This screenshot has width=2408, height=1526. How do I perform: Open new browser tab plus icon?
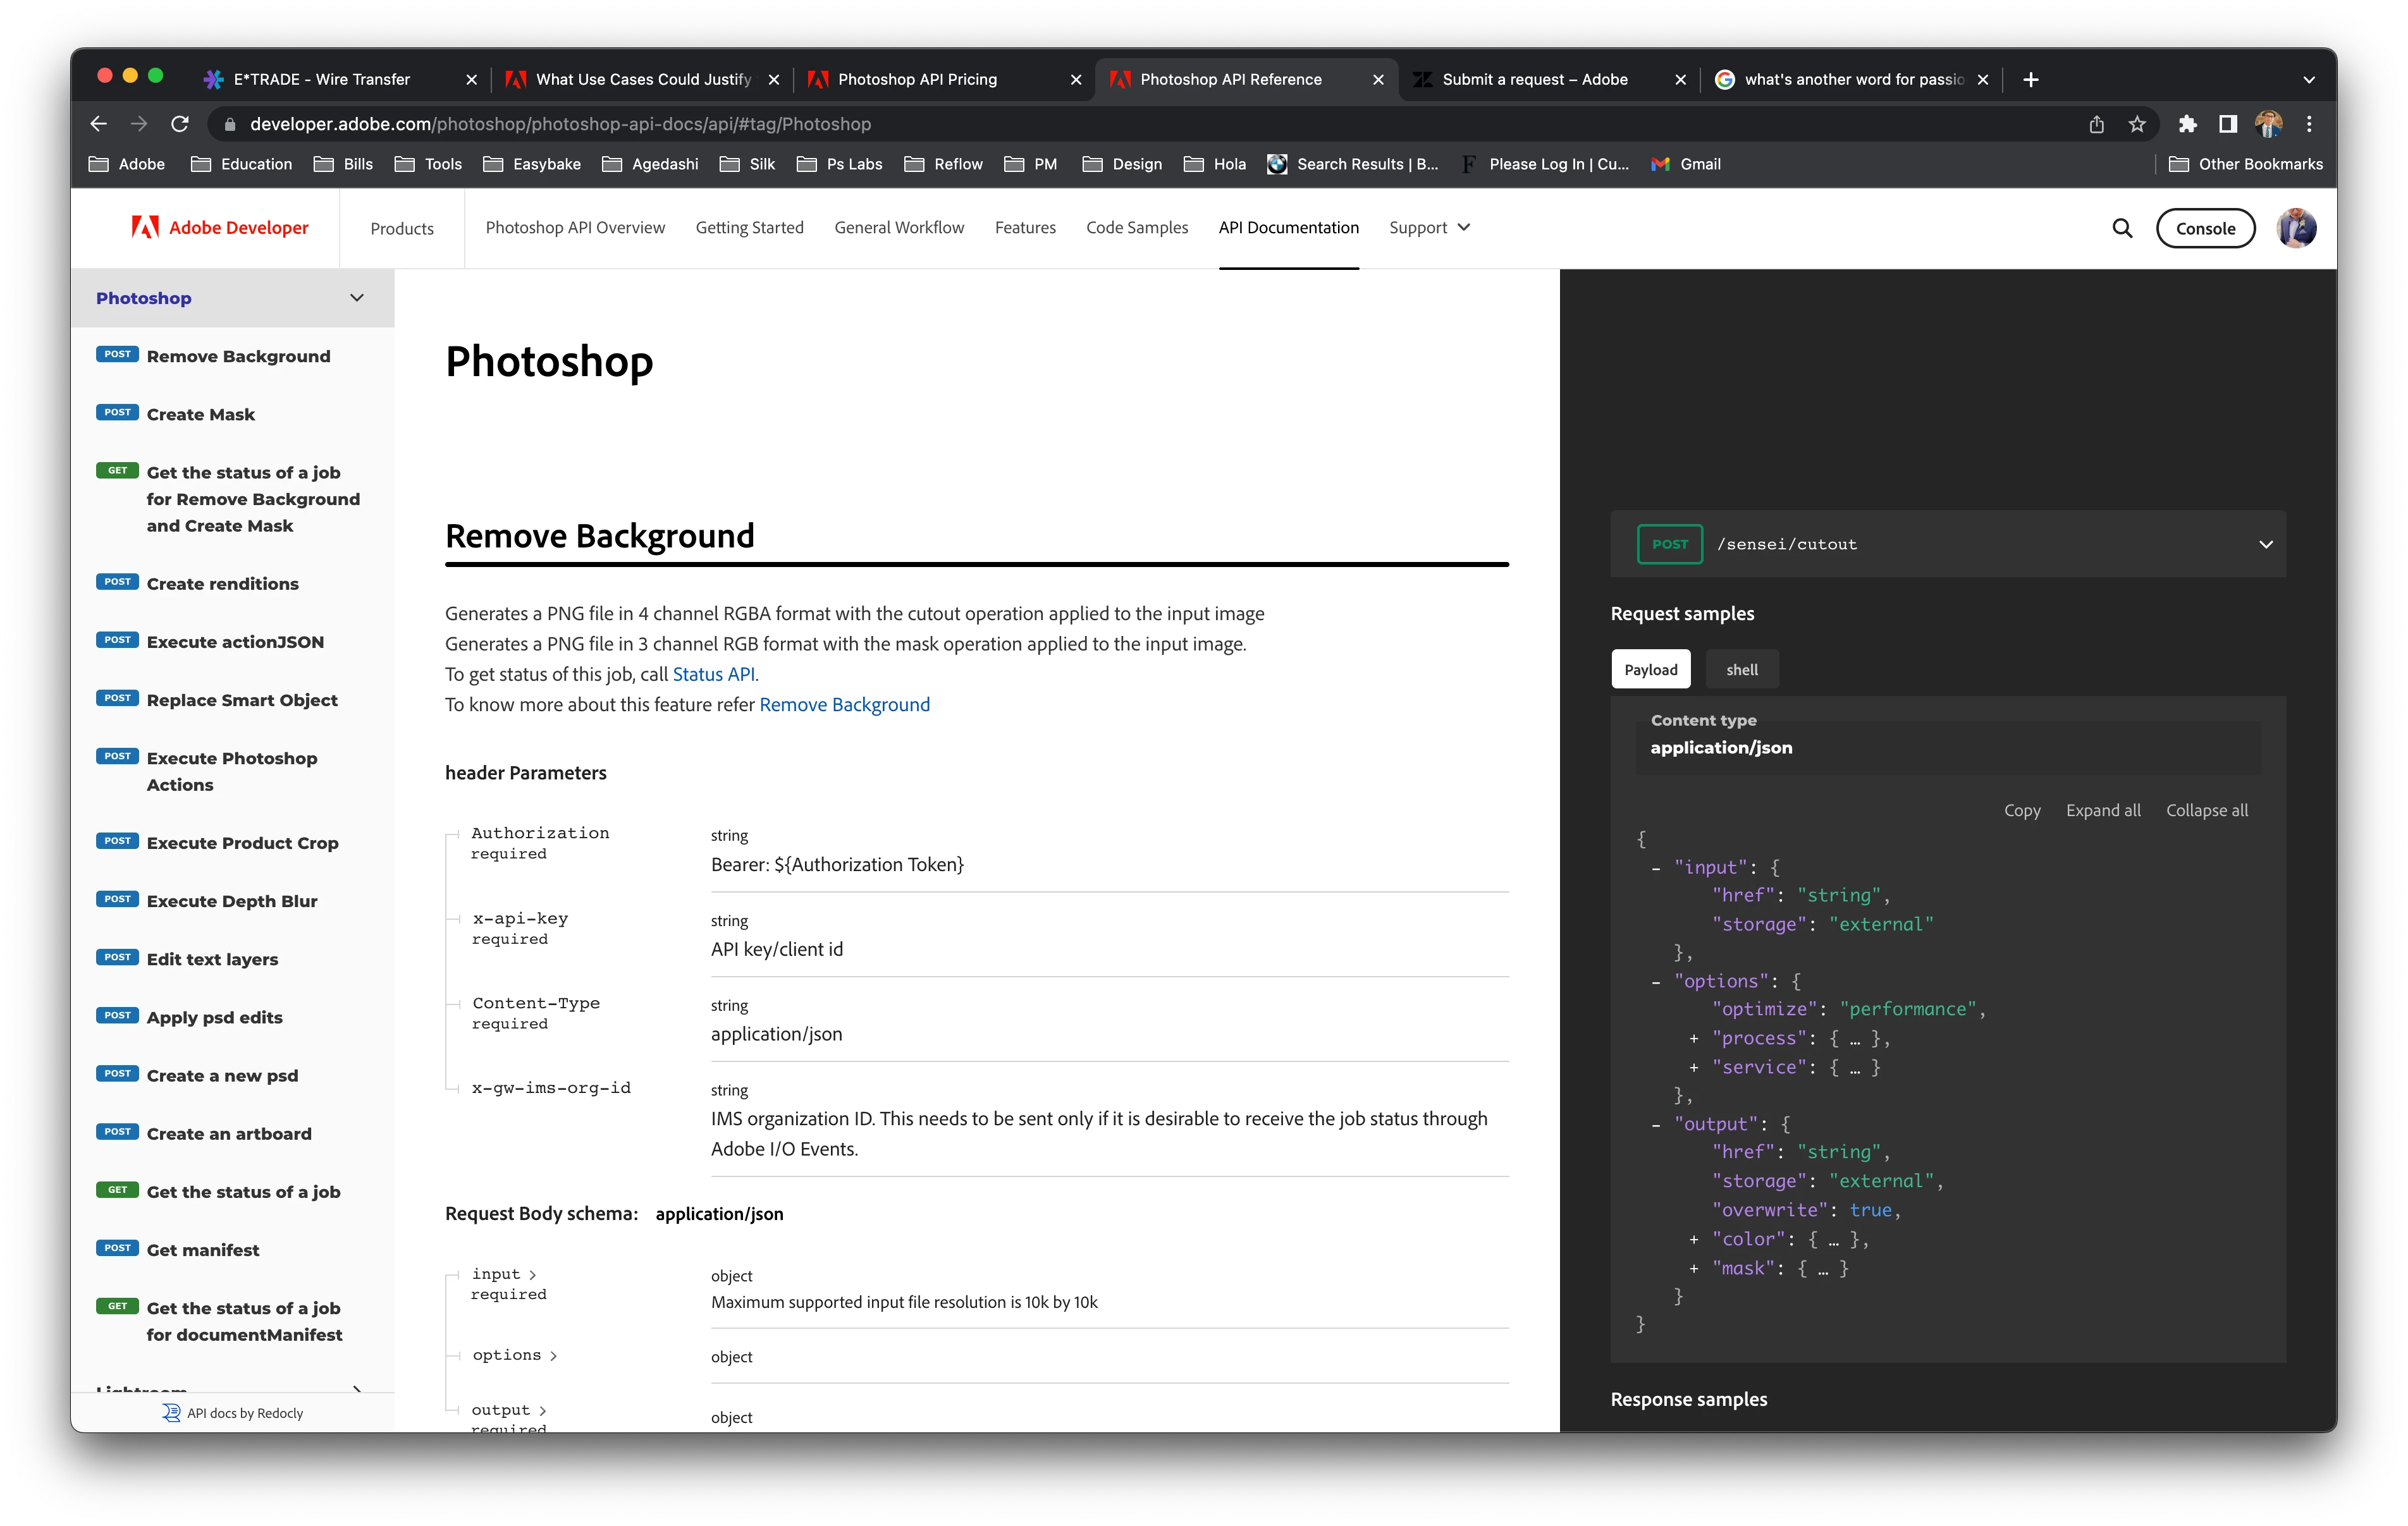click(x=2030, y=80)
